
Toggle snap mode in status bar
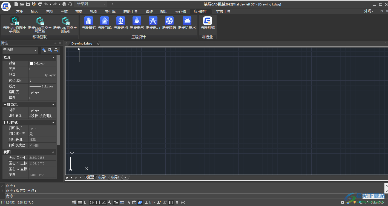click(74, 202)
